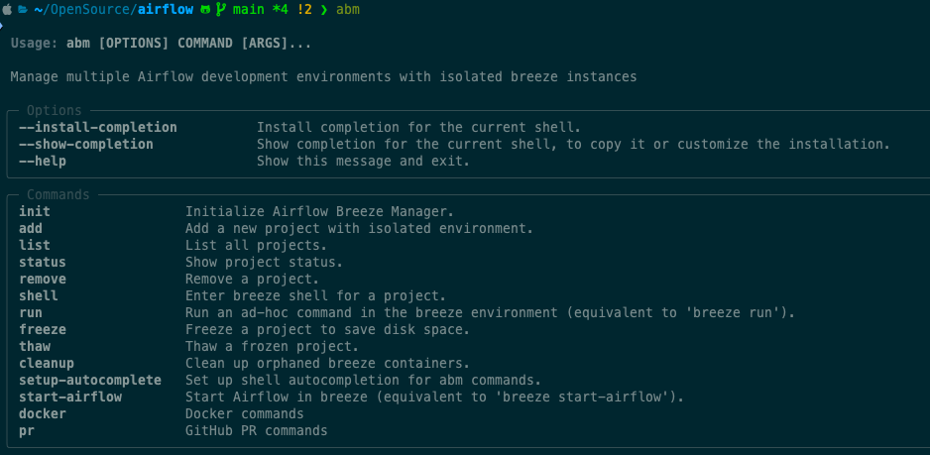Click the pr command entry
Screen dimensions: 930x455
(x=27, y=430)
